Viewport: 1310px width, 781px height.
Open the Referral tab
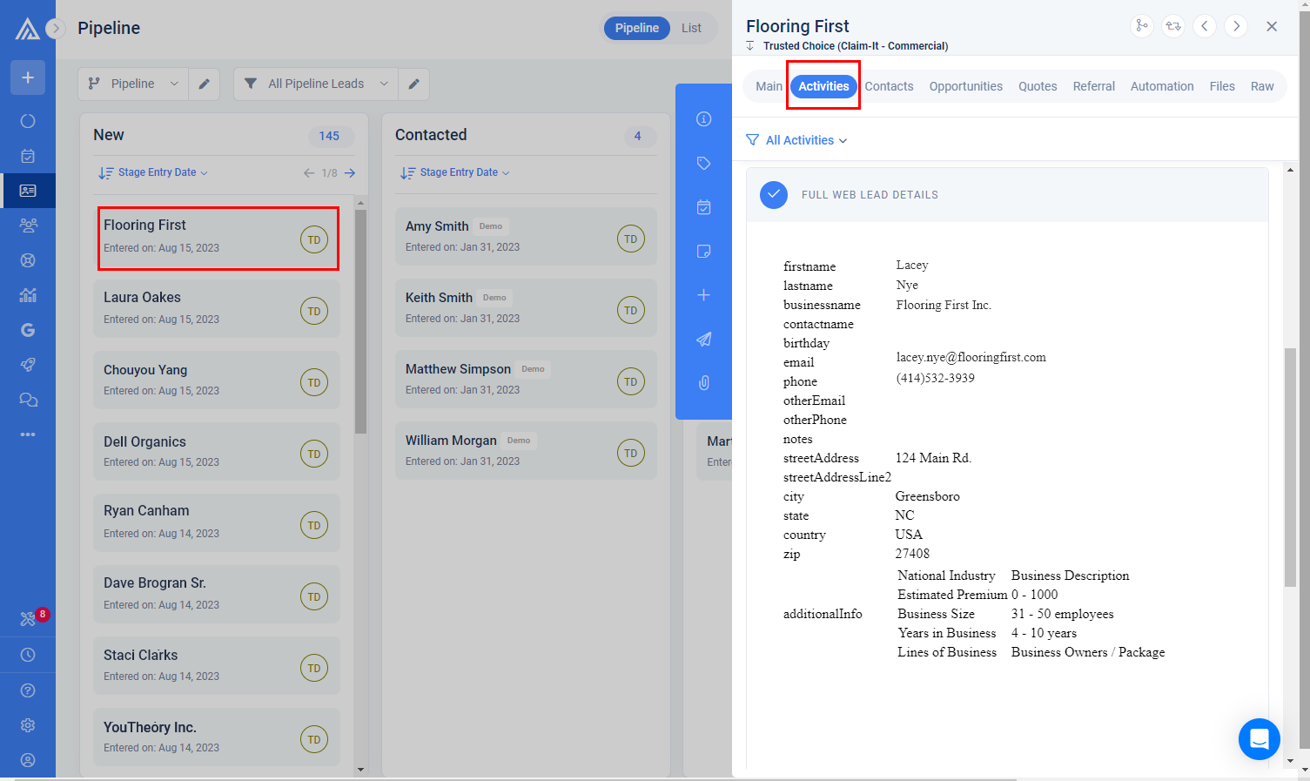(1094, 86)
